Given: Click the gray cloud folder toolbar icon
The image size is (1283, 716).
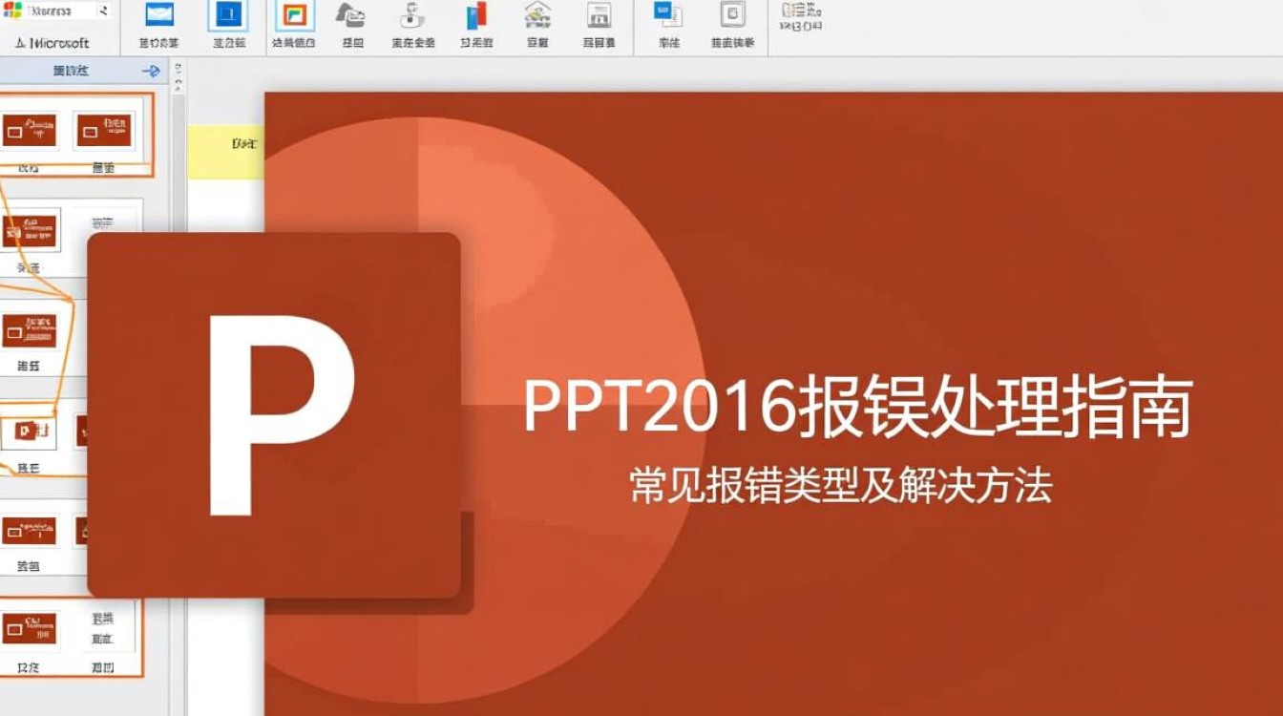Looking at the screenshot, I should [x=352, y=14].
